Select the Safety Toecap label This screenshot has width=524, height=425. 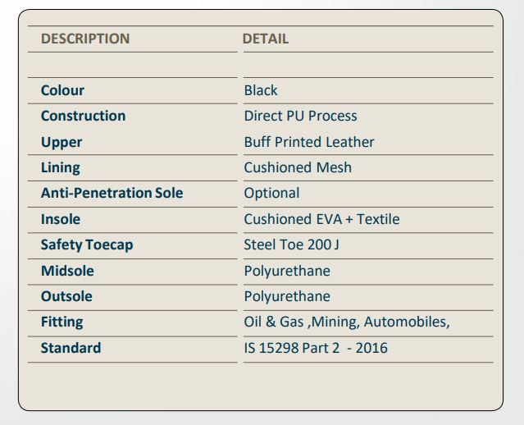[x=87, y=244]
